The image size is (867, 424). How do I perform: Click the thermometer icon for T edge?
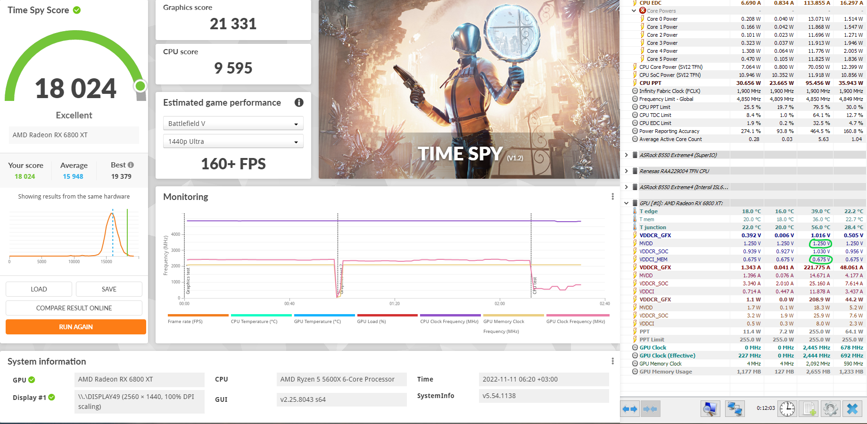point(635,211)
